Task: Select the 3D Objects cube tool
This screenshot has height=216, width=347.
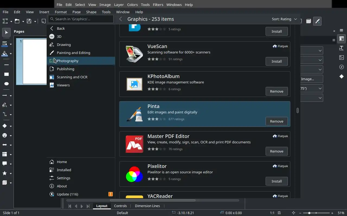Action: coord(5,183)
